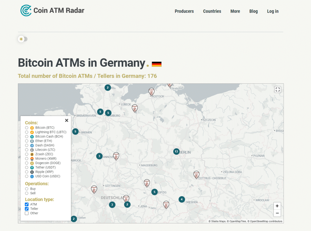
Task: Click the Kiel cluster marker showing 2
Action: tap(108, 88)
